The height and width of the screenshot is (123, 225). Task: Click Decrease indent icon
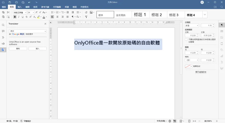coord(67,12)
